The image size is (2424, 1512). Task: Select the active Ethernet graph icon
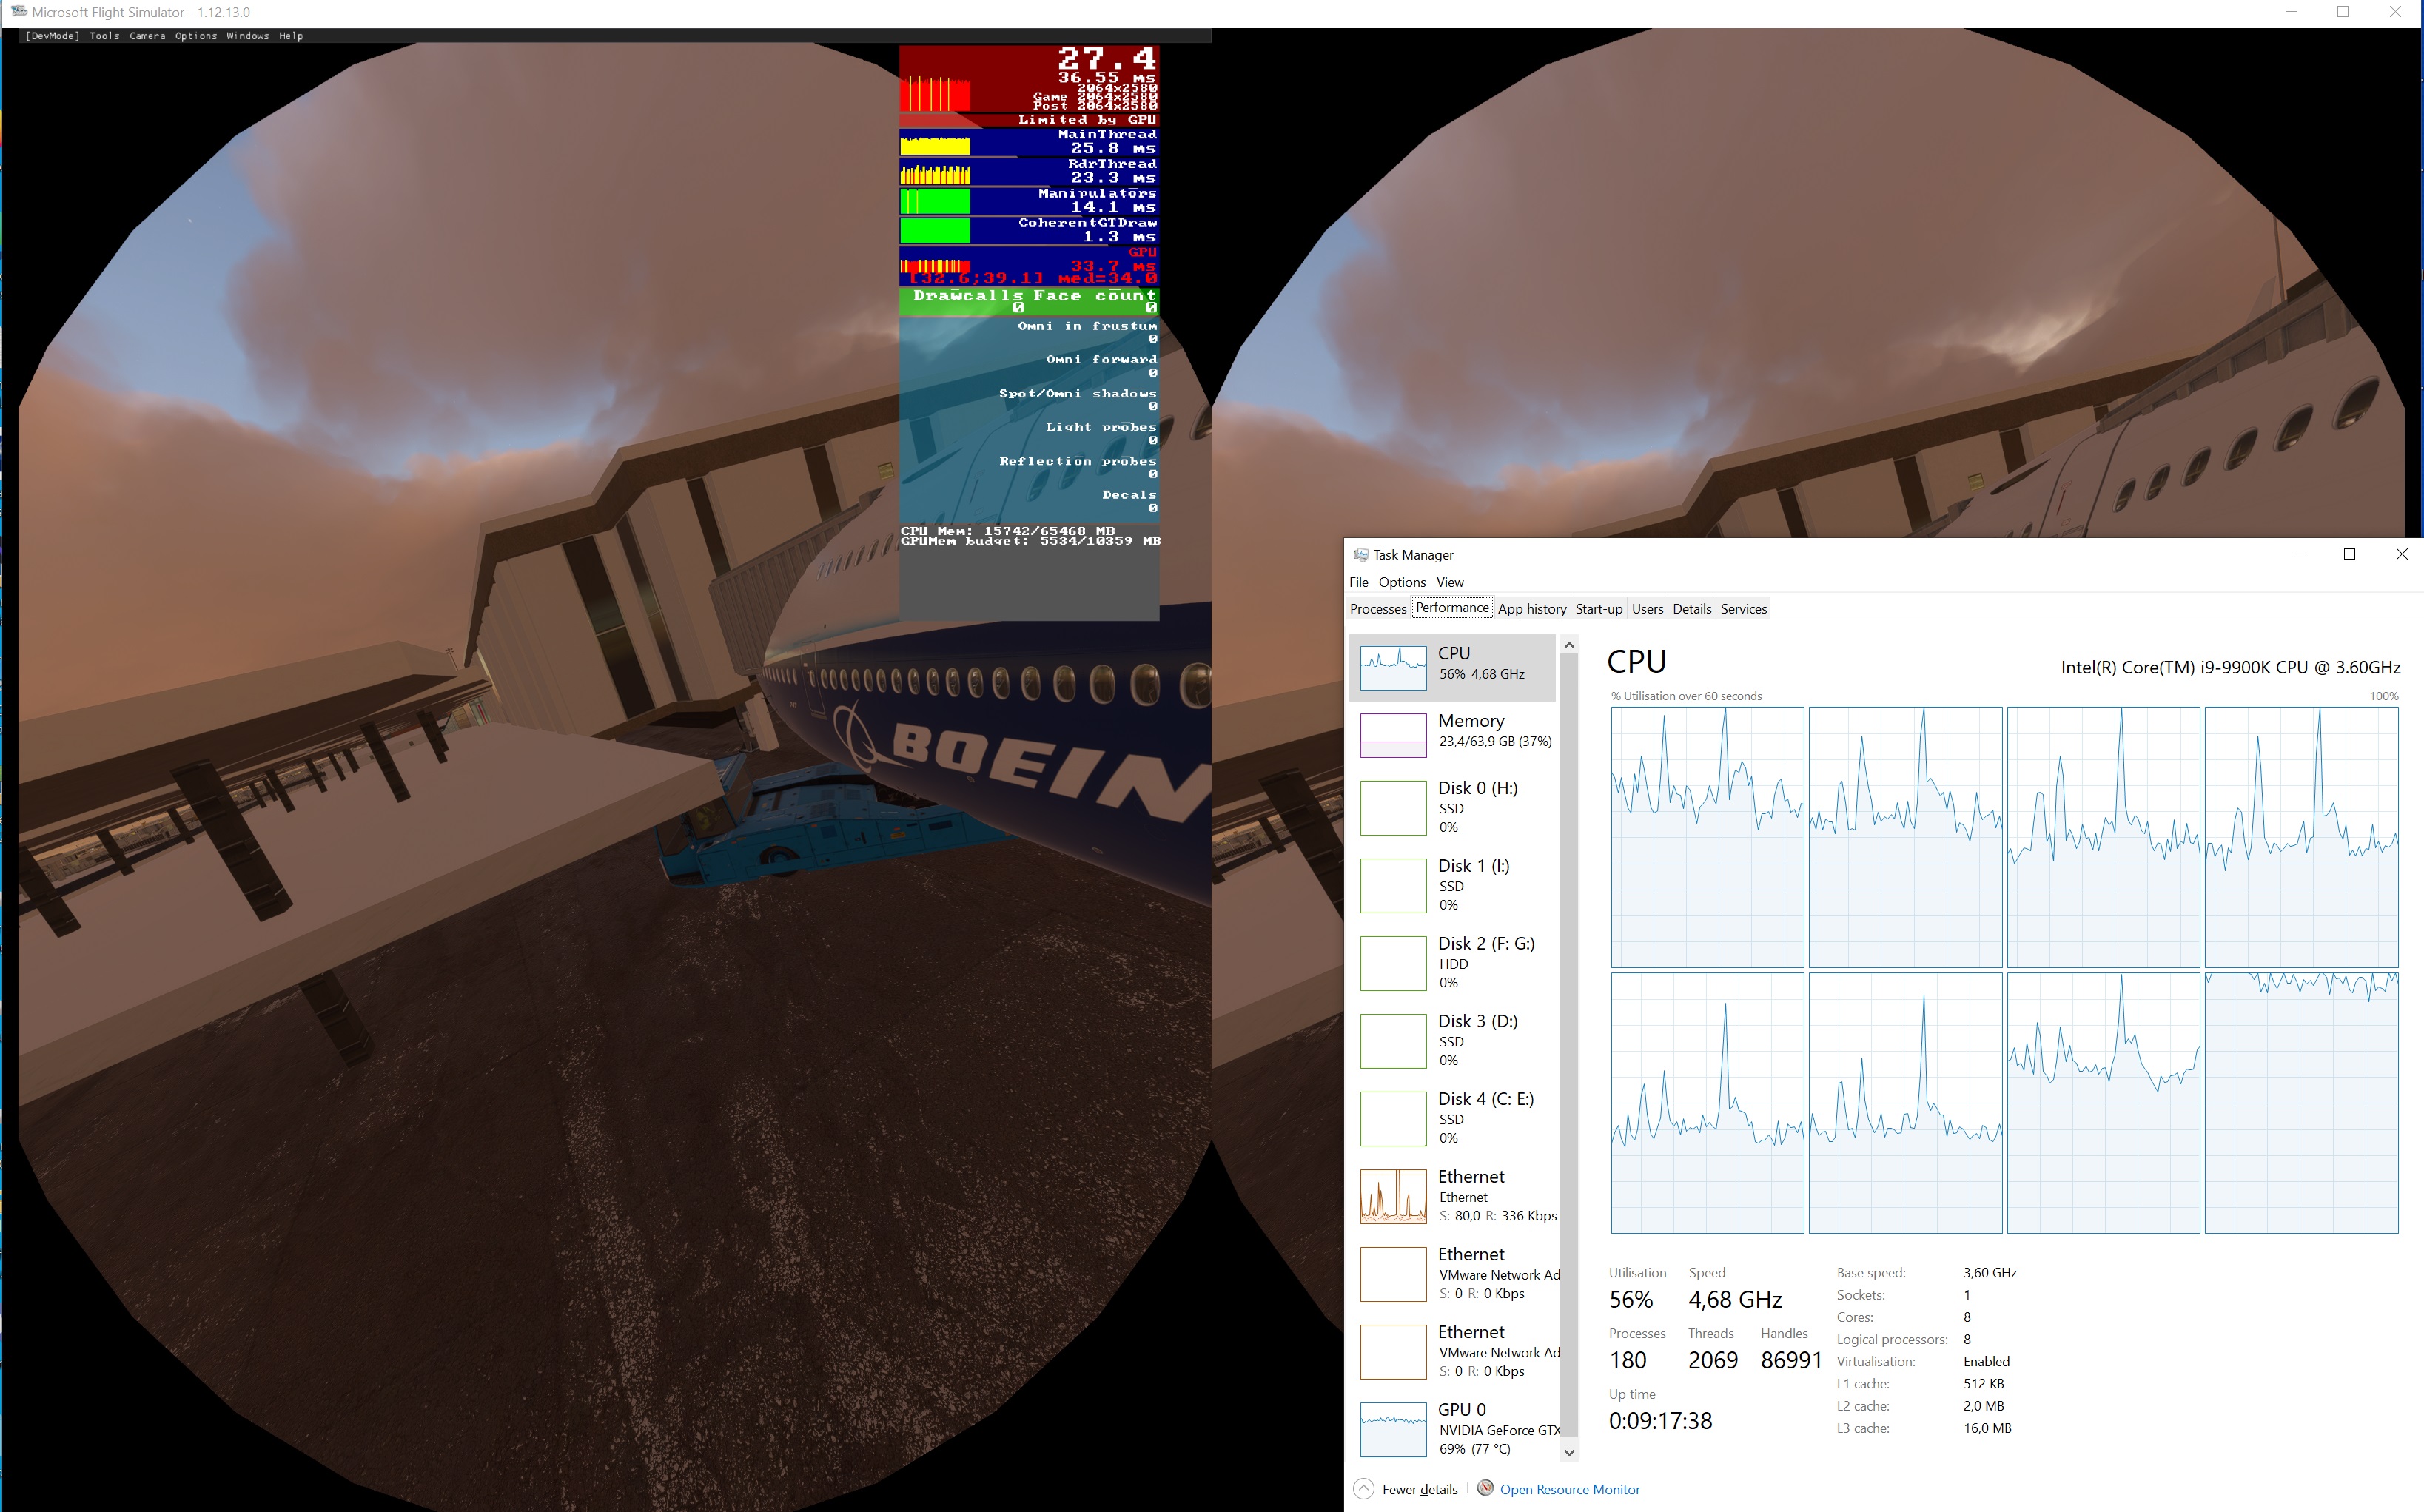click(x=1393, y=1196)
